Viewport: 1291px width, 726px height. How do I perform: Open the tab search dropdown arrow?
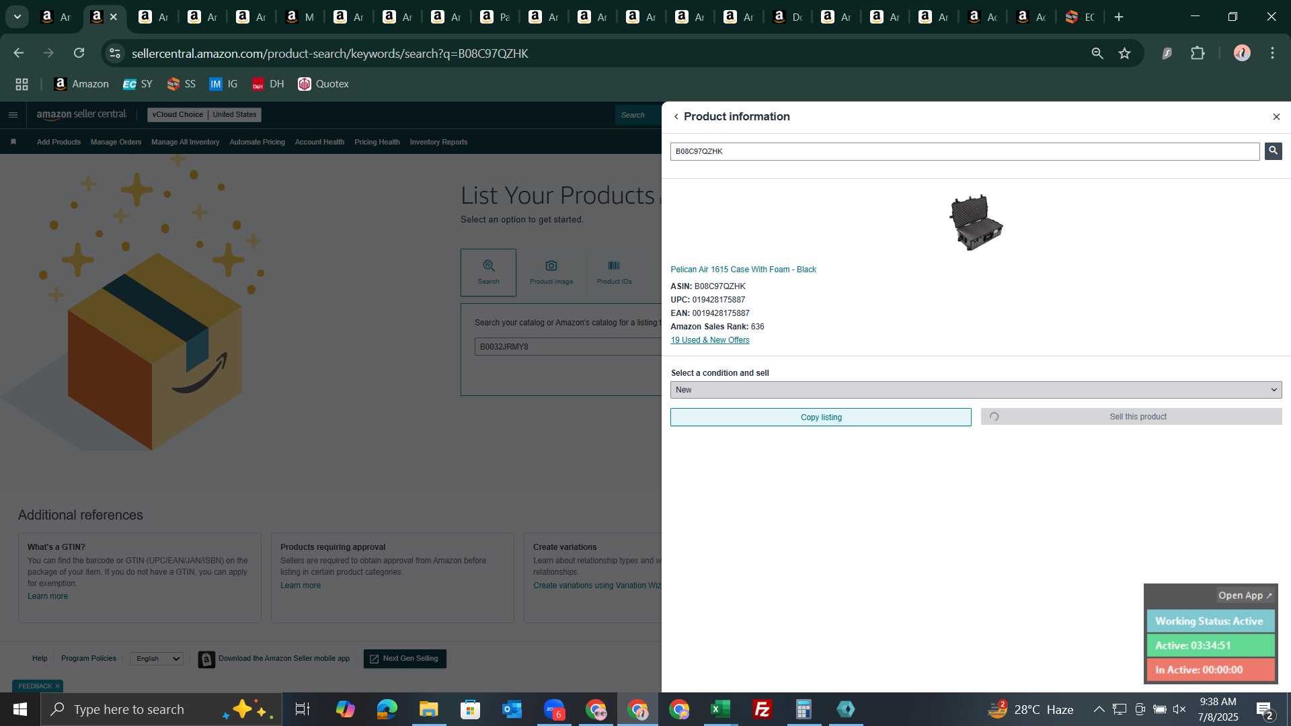17,17
